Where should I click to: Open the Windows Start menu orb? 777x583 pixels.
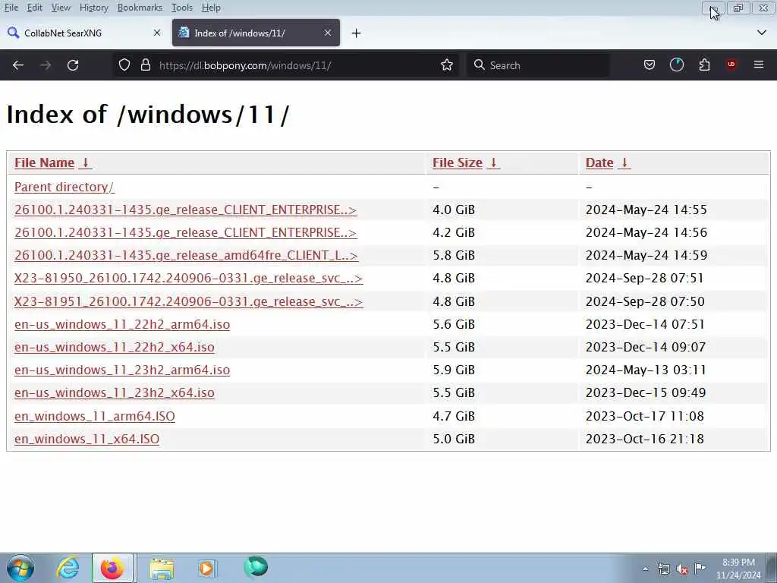(x=20, y=568)
